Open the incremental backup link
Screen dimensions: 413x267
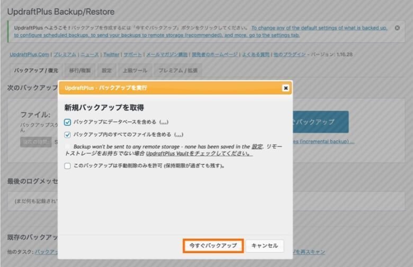324,141
